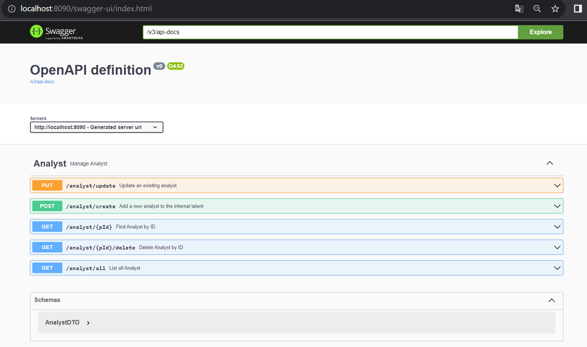
Task: Click the /analyst/{pId} path text
Action: point(89,227)
